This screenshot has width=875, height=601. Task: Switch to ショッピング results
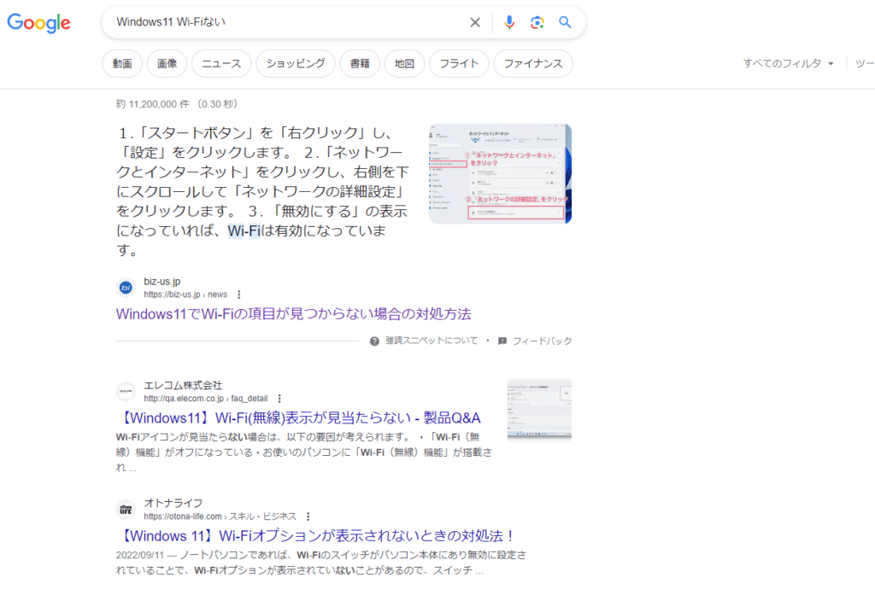coord(295,63)
